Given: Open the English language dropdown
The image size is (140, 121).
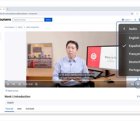Looking at the screenshot, I should 127,20.
